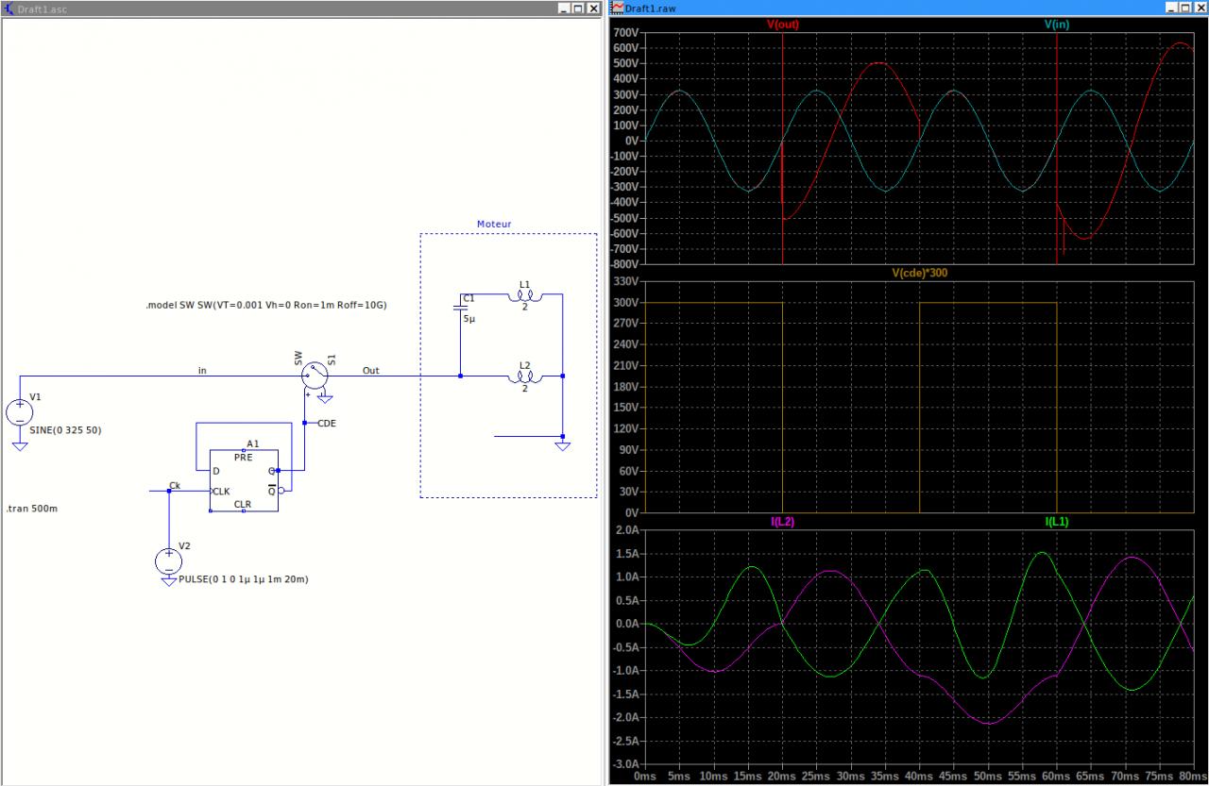Select the A1 D flip-flop block

point(244,480)
